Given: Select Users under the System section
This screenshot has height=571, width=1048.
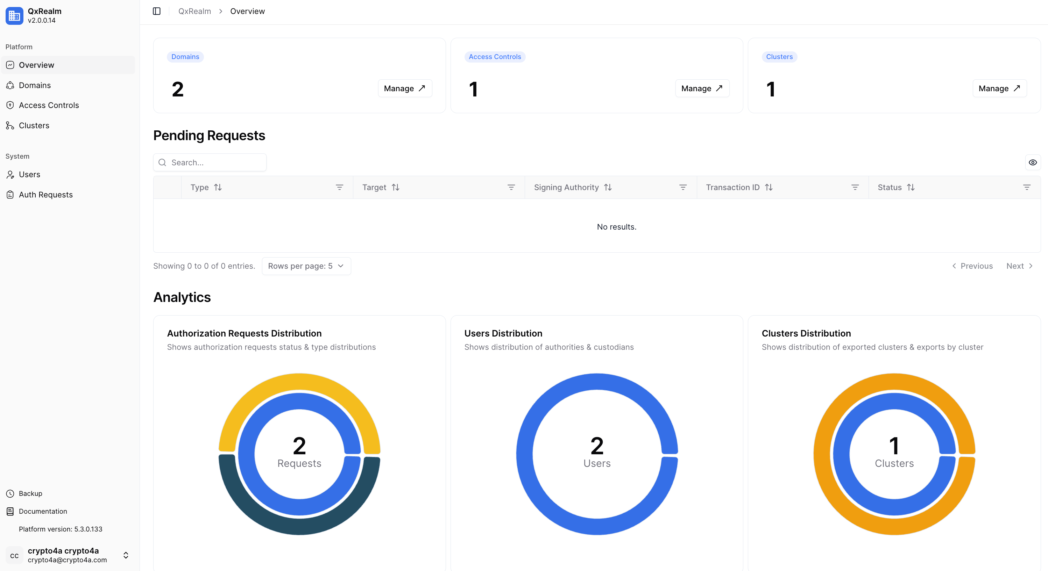Looking at the screenshot, I should click(x=29, y=174).
